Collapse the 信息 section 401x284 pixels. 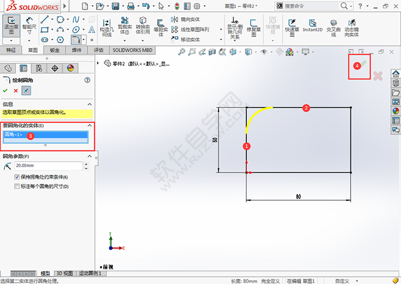(89, 104)
